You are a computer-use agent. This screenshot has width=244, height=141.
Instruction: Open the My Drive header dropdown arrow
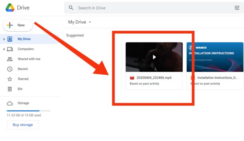(x=90, y=22)
